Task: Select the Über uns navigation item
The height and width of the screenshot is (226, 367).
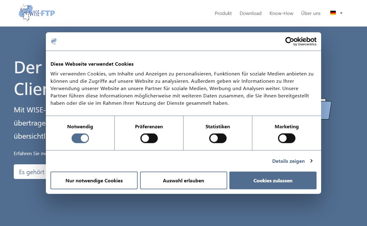Action: click(x=311, y=13)
